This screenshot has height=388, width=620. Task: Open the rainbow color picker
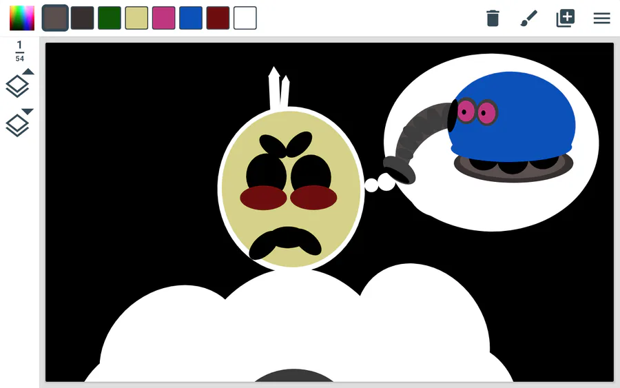tap(22, 18)
